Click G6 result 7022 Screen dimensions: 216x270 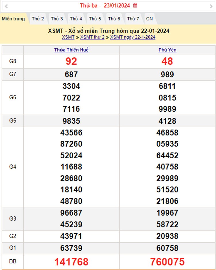[71, 98]
